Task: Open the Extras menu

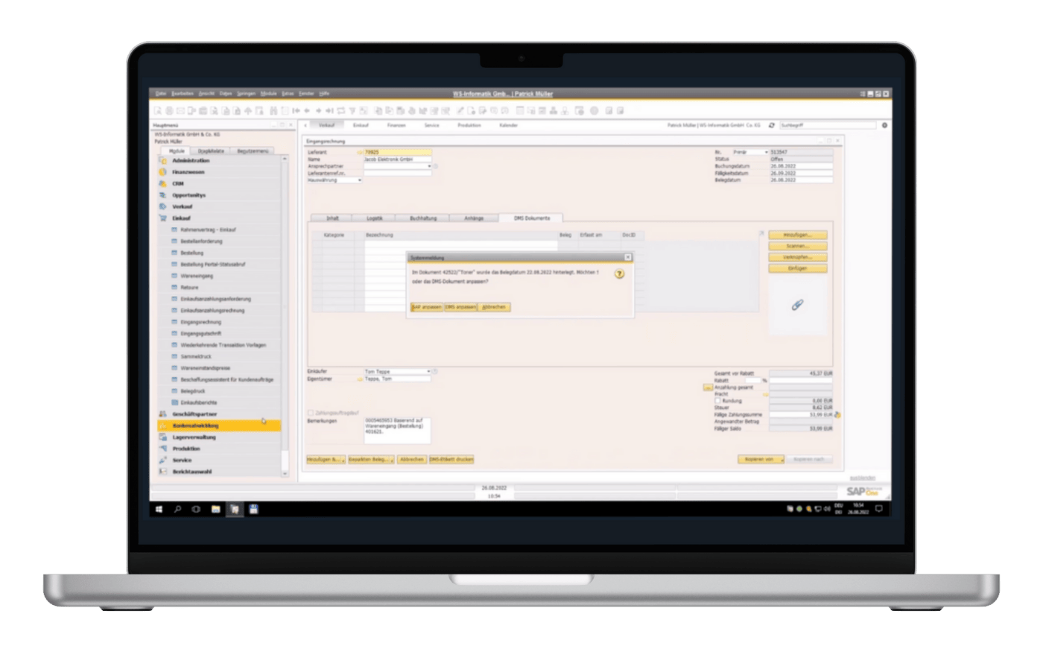Action: coord(288,94)
